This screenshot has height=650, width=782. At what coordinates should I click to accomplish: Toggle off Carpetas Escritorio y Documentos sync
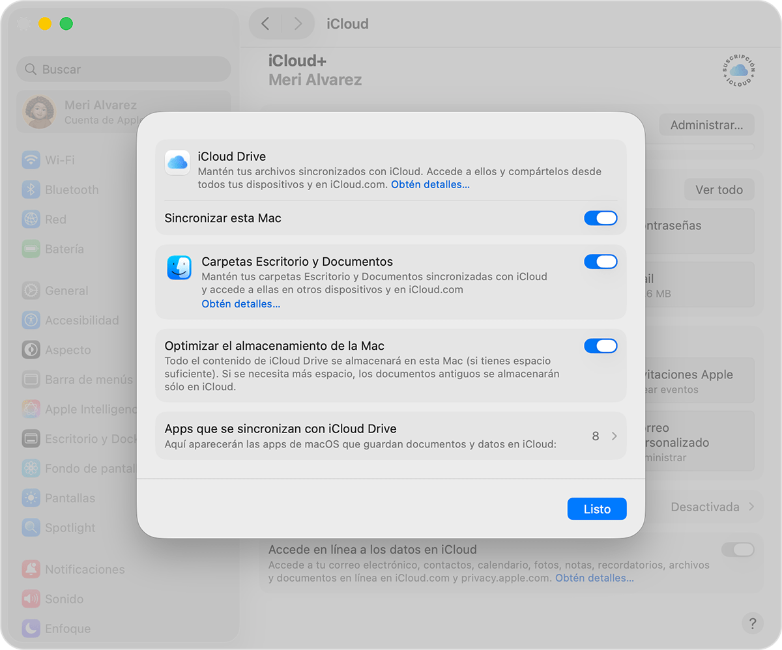pyautogui.click(x=600, y=262)
